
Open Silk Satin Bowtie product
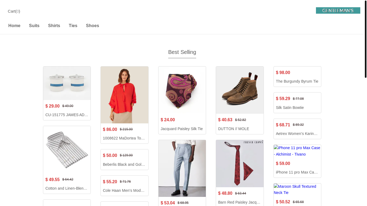tap(290, 108)
